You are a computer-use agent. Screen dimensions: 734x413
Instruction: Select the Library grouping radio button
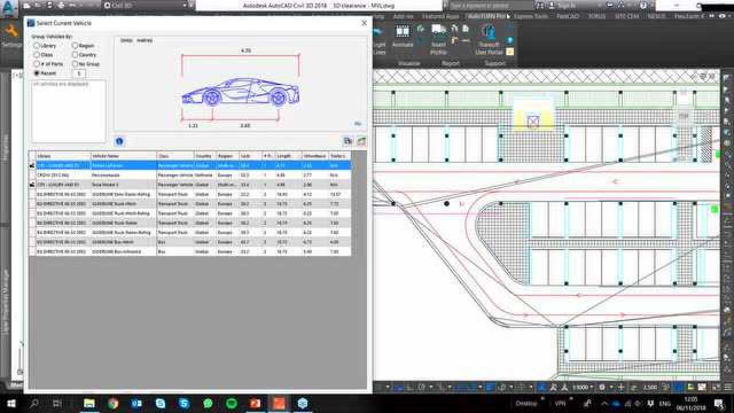tap(37, 45)
